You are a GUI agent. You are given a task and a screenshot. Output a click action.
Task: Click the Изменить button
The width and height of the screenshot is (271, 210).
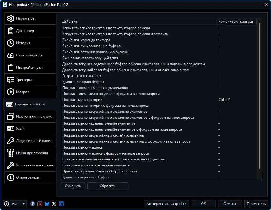73,186
